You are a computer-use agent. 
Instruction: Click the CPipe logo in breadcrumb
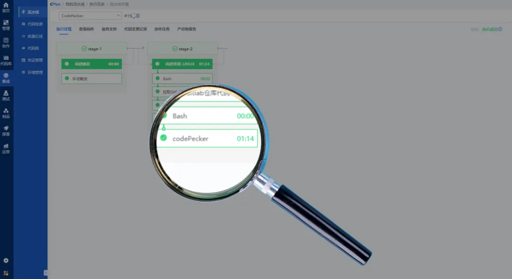[x=55, y=4]
